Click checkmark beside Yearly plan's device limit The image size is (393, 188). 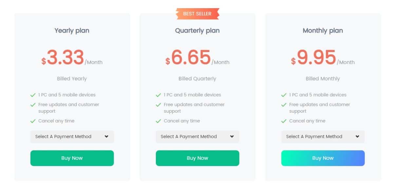tap(33, 95)
